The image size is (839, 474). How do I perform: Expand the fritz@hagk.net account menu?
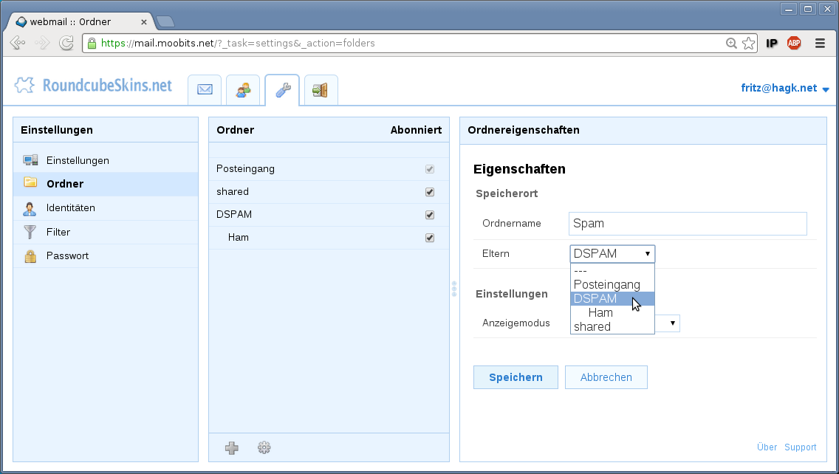785,88
